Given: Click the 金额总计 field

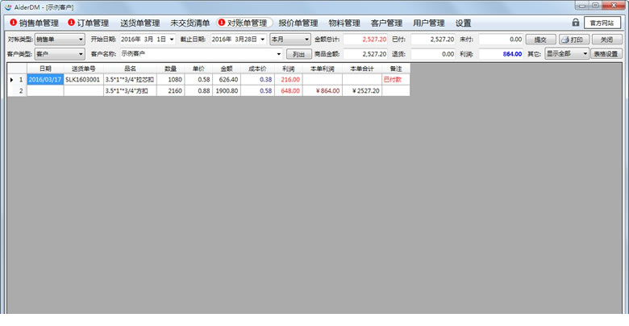Looking at the screenshot, I should point(365,40).
